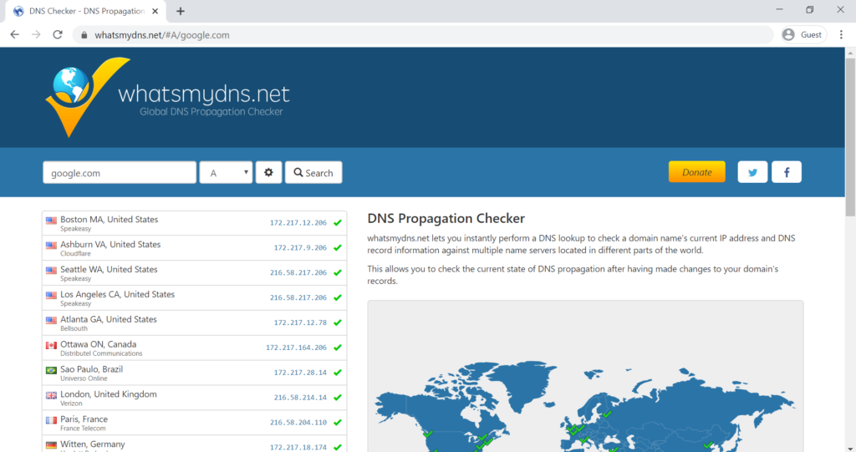Click the Ottawa ON Canada flag icon

point(51,346)
